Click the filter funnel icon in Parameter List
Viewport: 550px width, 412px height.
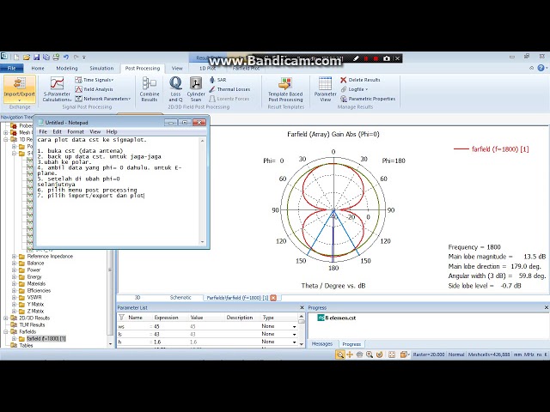click(x=121, y=318)
